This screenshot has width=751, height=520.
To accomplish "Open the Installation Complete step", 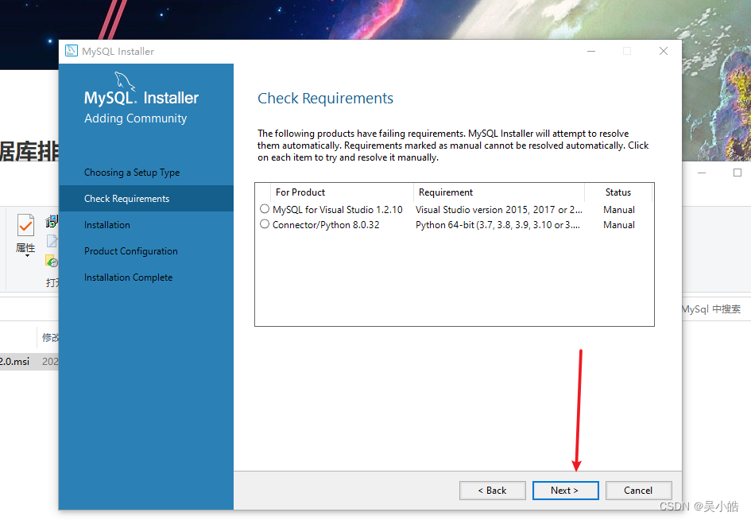I will pos(129,277).
